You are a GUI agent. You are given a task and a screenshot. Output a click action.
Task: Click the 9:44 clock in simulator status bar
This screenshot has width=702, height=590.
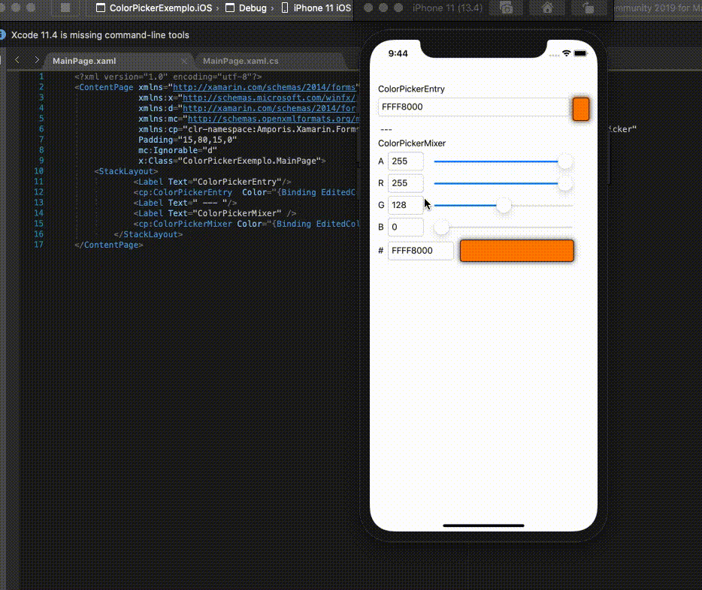coord(398,53)
